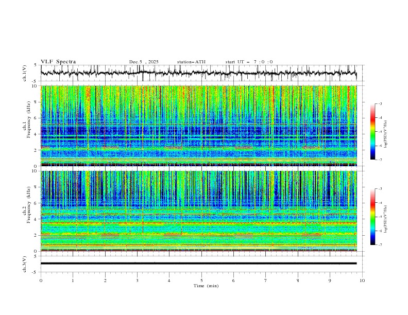Click the ch.1 spectrogram color scale bar
The width and height of the screenshot is (408, 315).
[x=372, y=132]
